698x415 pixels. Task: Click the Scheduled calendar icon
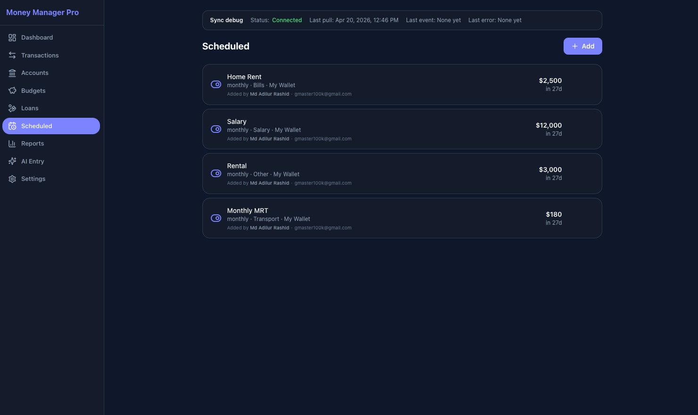point(12,126)
